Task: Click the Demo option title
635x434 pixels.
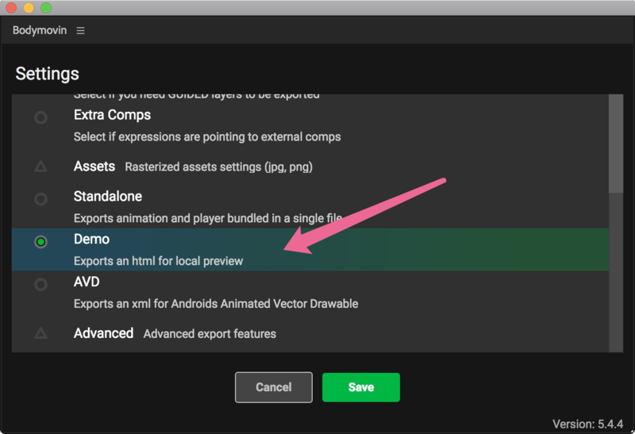Action: (91, 240)
